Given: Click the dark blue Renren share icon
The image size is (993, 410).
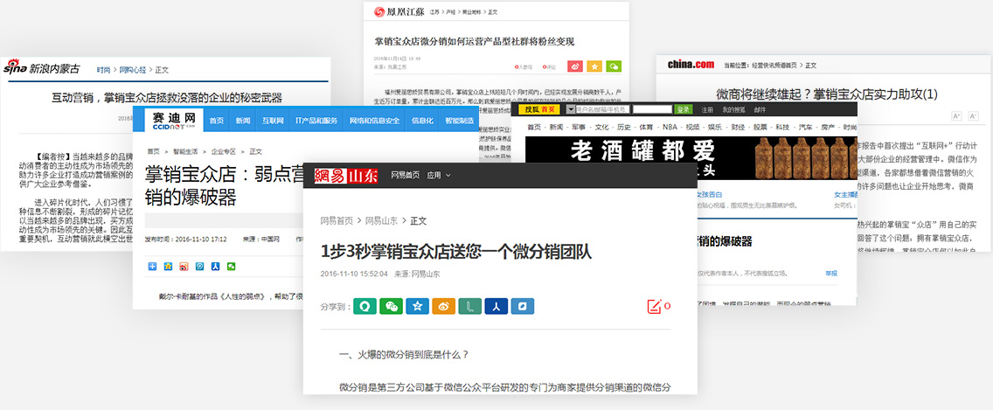Looking at the screenshot, I should pyautogui.click(x=494, y=307).
